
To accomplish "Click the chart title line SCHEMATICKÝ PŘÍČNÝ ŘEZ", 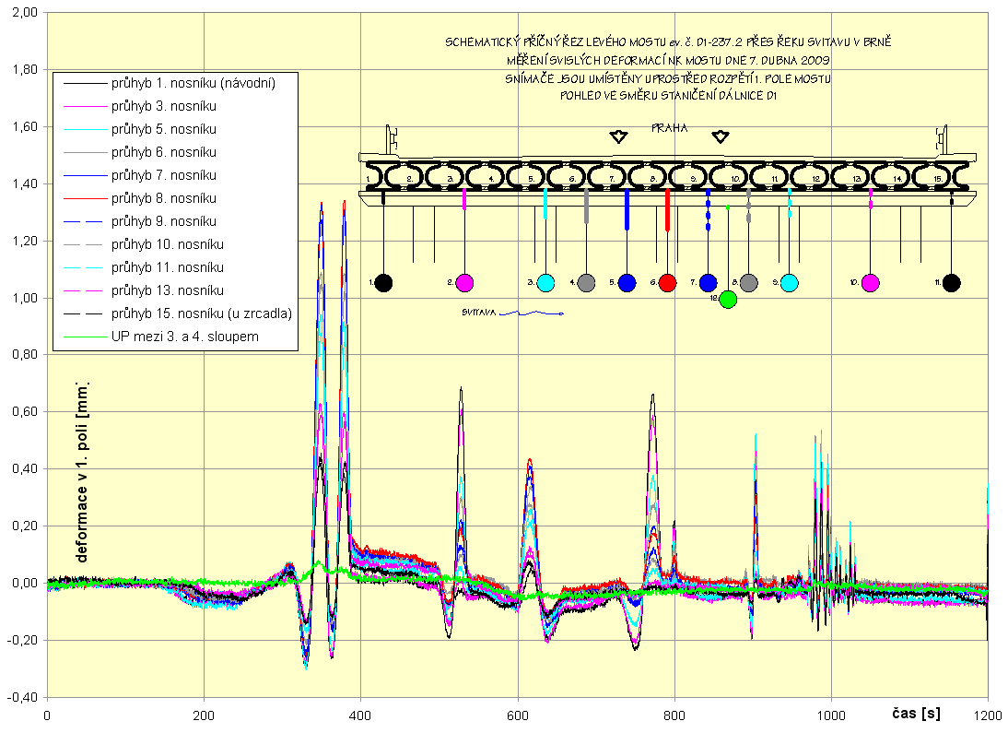I will 668,42.
